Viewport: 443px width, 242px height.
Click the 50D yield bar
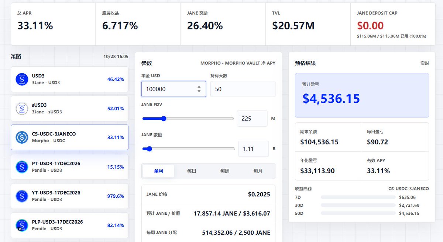[x=358, y=214]
